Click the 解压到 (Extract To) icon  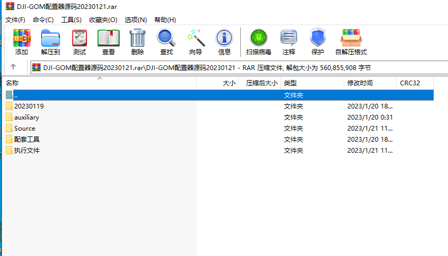51,38
